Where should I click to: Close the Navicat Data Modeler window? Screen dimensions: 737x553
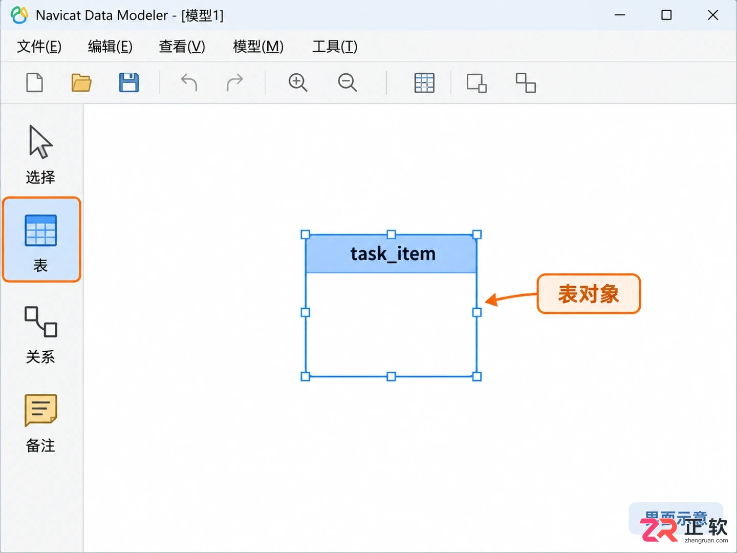point(713,15)
